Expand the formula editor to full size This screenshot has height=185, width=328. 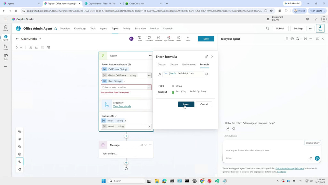pos(207,57)
